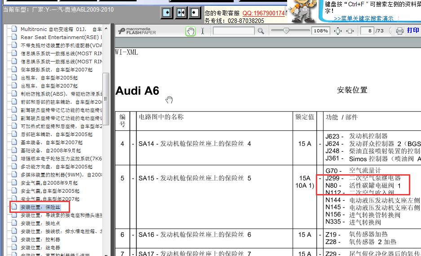Click the zoom percentage field showing 108%

pos(321,31)
